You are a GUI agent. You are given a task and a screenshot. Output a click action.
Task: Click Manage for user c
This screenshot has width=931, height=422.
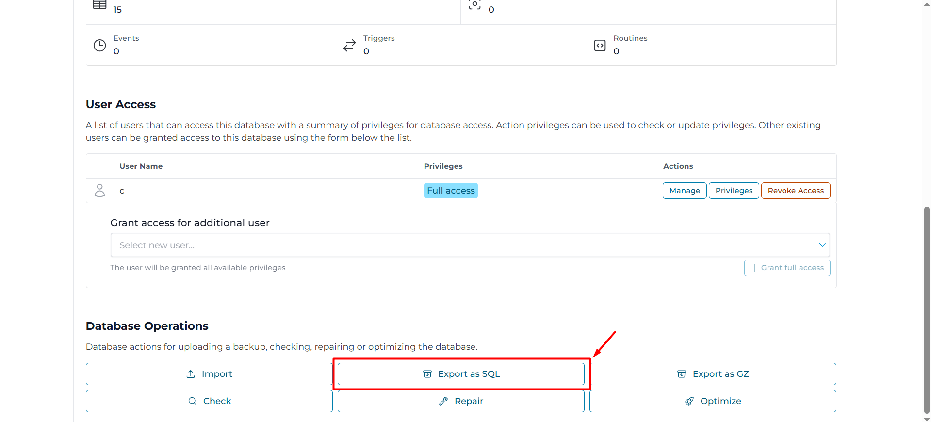(685, 191)
